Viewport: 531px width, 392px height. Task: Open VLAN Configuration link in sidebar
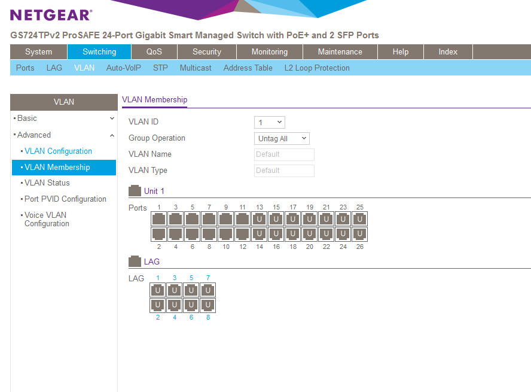(x=58, y=151)
